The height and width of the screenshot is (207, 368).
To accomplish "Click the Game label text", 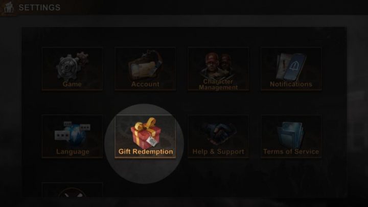I will click(72, 84).
